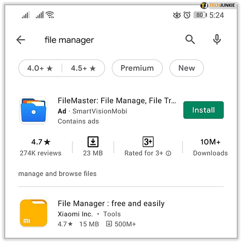Tap the search magnifier icon
Screen dimensions: 242x243
(x=190, y=39)
